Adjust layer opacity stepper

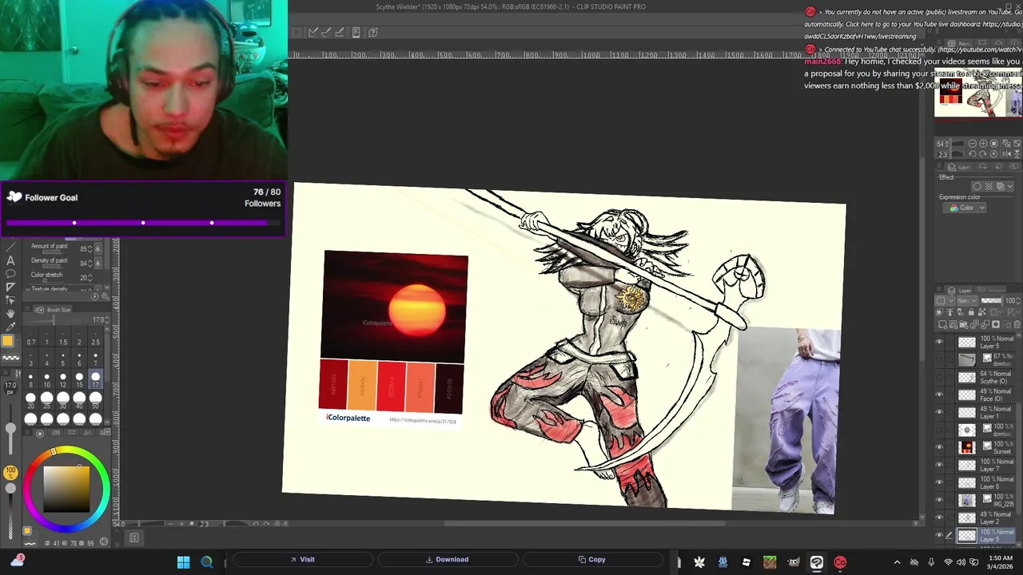click(x=1017, y=301)
